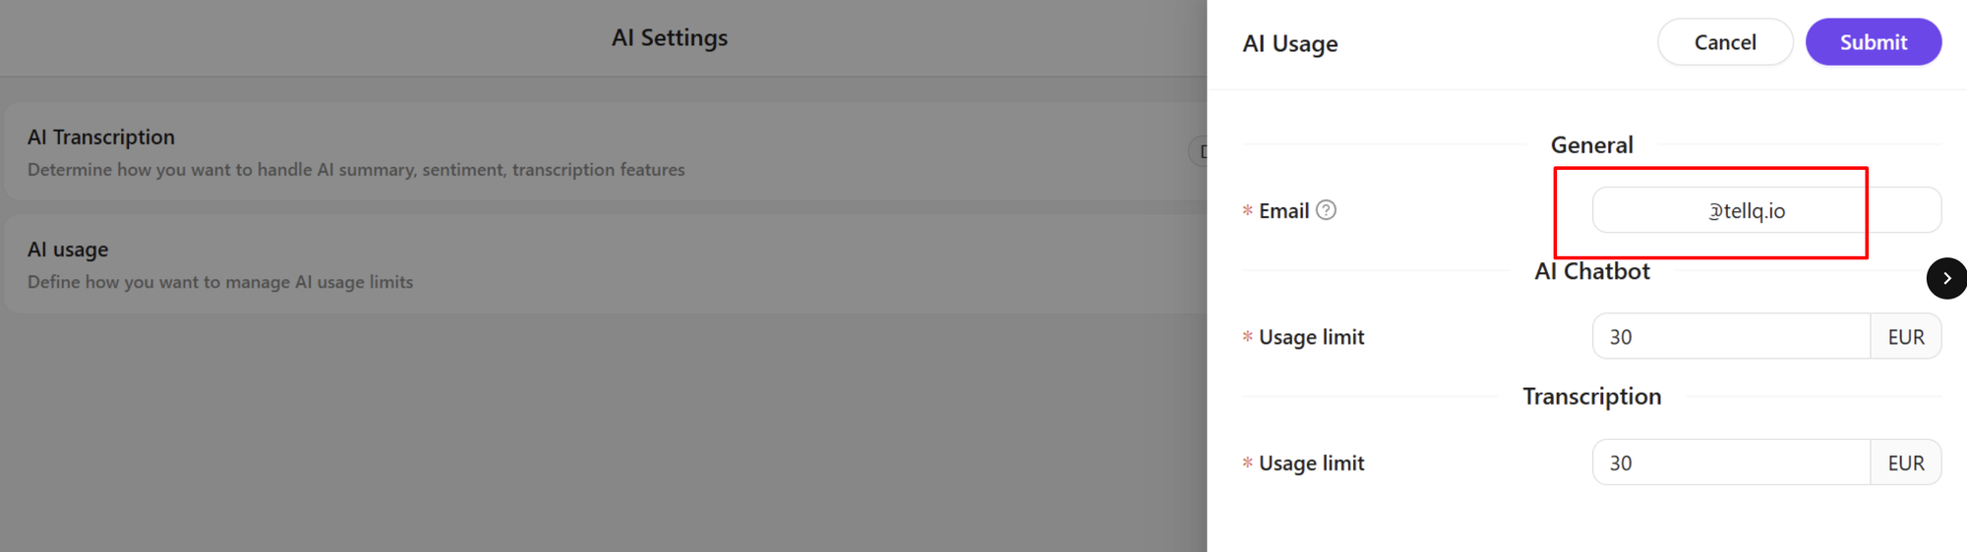
Task: Click the Usage limit label under Transcription
Action: pyautogui.click(x=1311, y=463)
